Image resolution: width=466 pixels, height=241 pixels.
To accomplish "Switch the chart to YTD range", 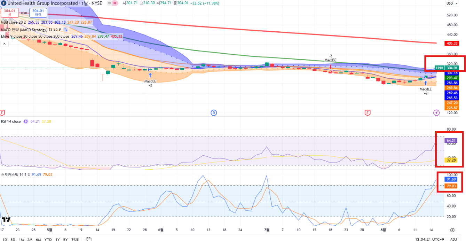I will 48,239.
